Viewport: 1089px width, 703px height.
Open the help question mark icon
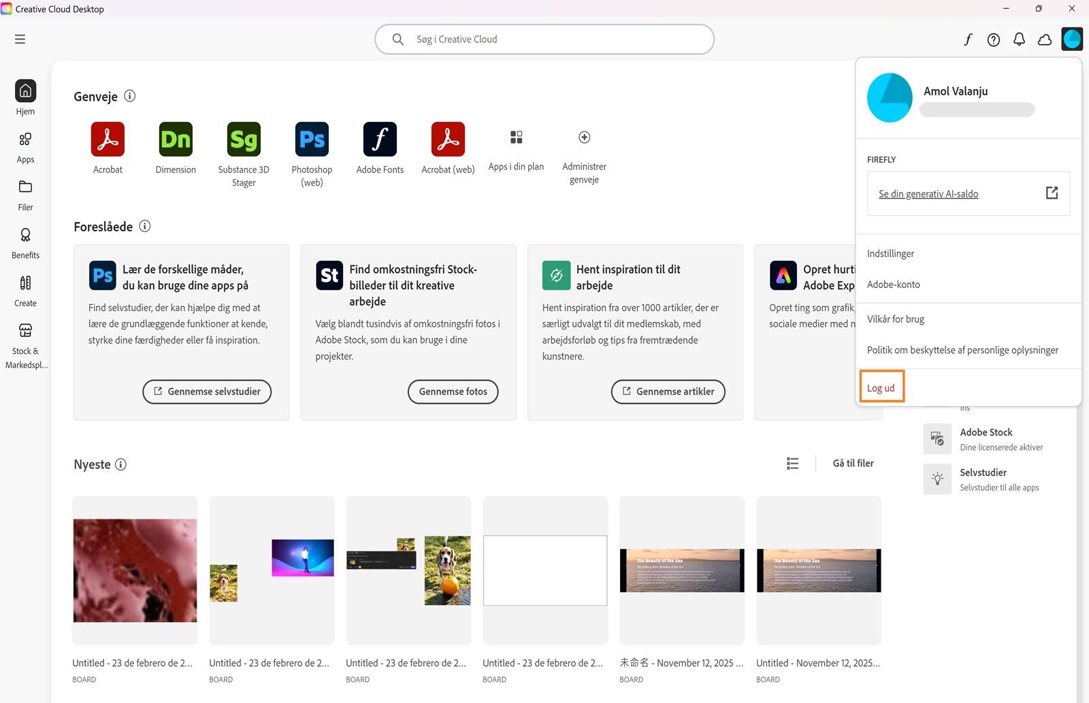[x=994, y=39]
